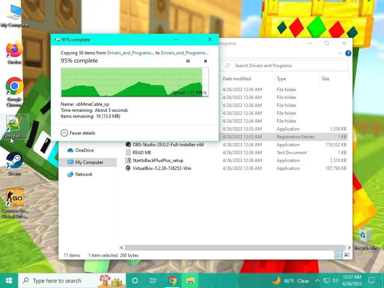This screenshot has width=384, height=288.
Task: Switch to Details view layout
Action: 339,255
